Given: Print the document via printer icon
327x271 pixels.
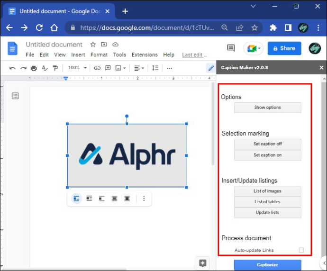Looking at the screenshot, I should click(x=34, y=68).
